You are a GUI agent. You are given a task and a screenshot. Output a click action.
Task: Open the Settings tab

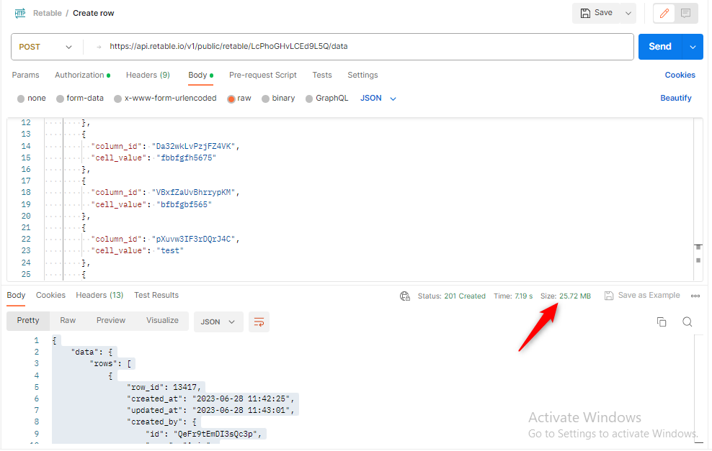pyautogui.click(x=362, y=76)
